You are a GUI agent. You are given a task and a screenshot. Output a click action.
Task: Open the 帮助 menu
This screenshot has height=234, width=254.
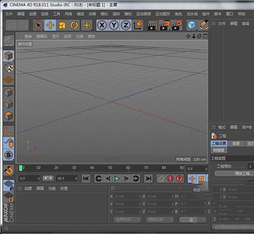pos(242,14)
